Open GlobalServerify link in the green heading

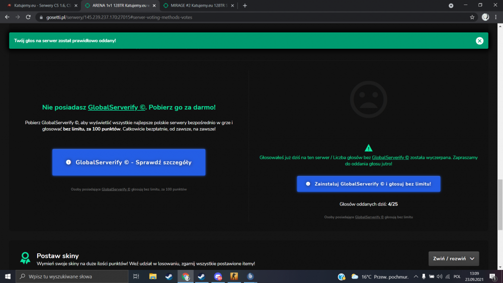(117, 108)
